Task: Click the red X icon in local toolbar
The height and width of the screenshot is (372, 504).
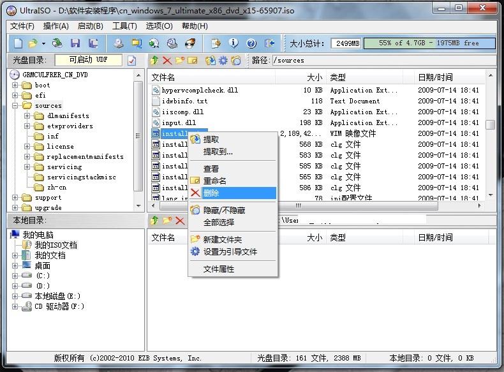Action: [x=180, y=220]
